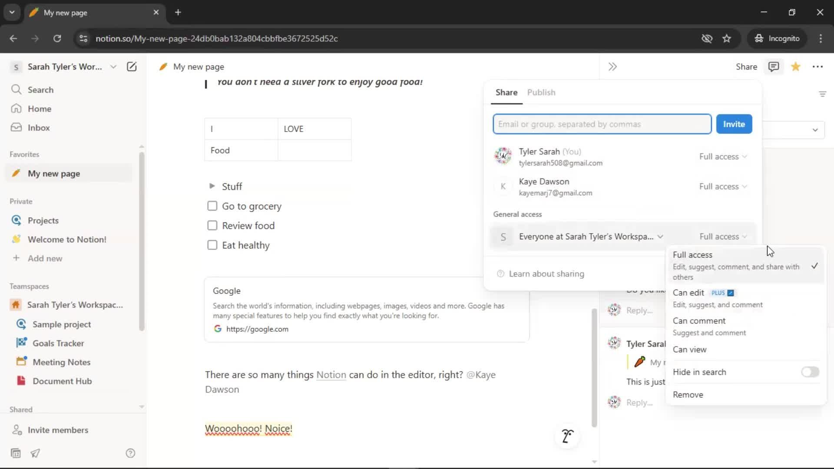The height and width of the screenshot is (469, 834).
Task: Click the paper plane icon in the sidebar footer
Action: point(35,453)
